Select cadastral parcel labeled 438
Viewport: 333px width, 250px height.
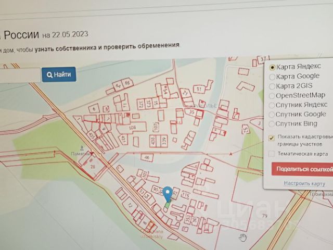(x=152, y=141)
